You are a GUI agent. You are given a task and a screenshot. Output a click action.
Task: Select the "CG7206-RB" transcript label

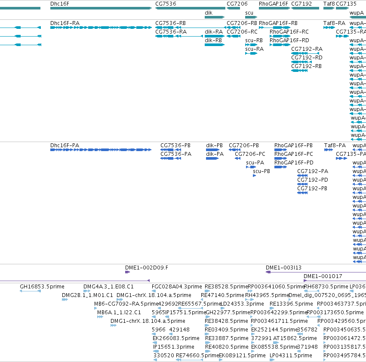click(242, 23)
